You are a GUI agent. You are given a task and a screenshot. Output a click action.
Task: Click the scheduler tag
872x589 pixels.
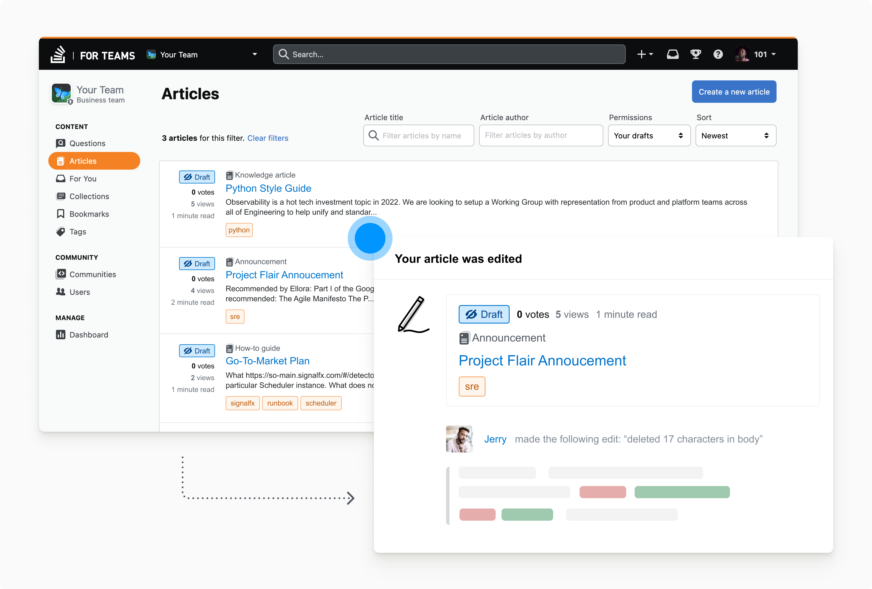coord(321,403)
